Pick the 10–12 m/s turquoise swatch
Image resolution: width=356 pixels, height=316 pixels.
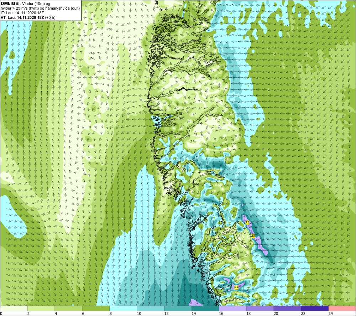[151, 308]
